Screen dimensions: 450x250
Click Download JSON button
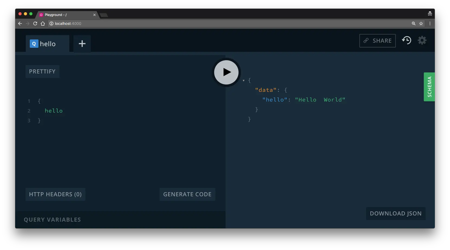(396, 214)
